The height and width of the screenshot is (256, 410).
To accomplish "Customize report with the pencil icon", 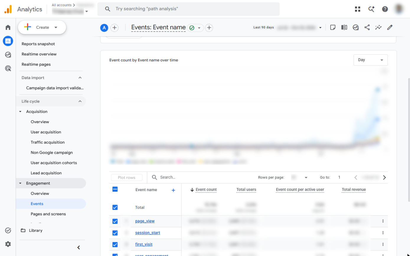I will coord(390,27).
